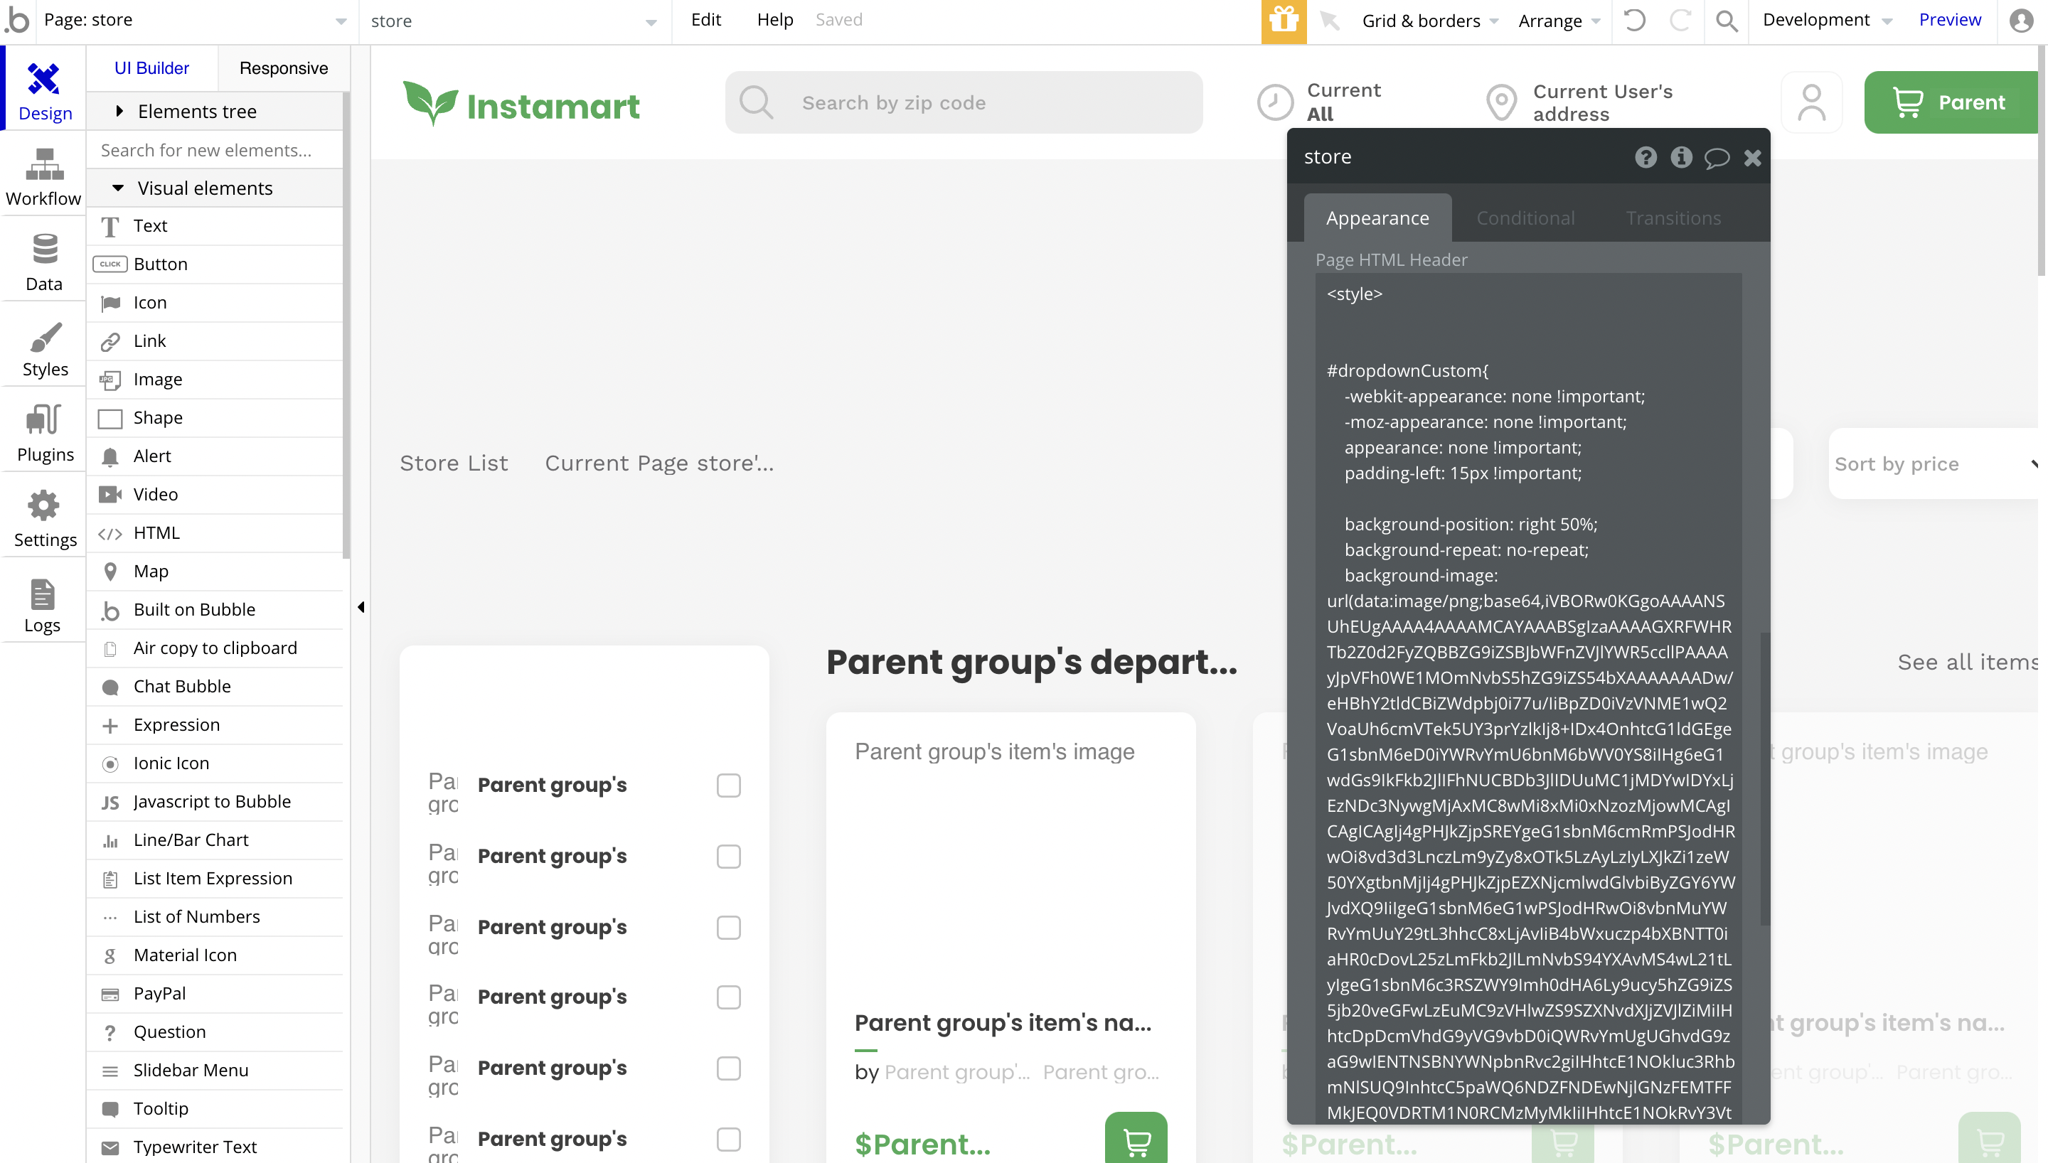The width and height of the screenshot is (2048, 1163).
Task: Click the info icon in store panel
Action: [1680, 157]
